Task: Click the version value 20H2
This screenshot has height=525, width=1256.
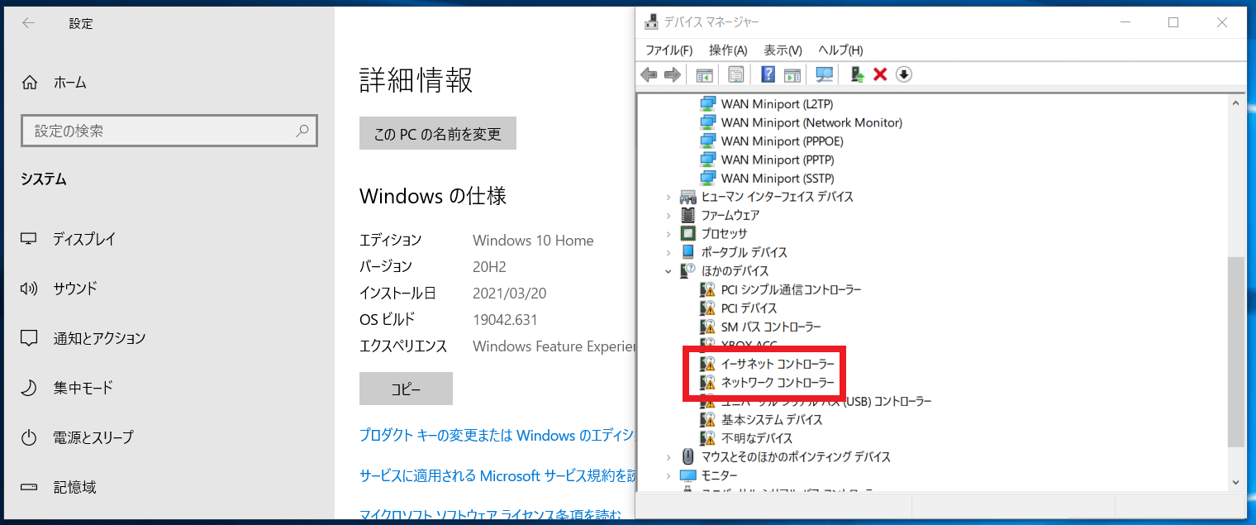Action: [489, 267]
